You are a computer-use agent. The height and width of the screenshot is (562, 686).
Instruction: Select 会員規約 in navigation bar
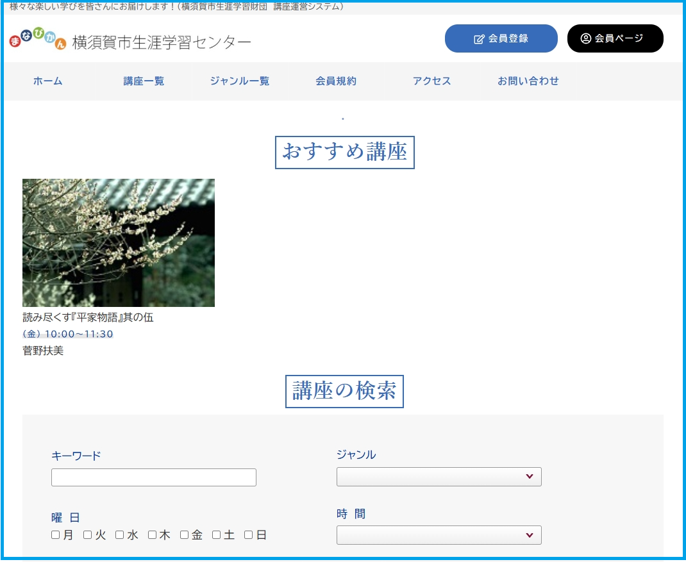click(x=335, y=81)
